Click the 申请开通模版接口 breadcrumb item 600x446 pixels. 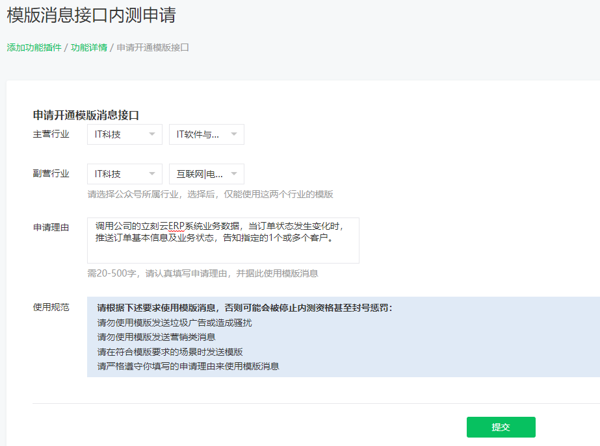click(153, 48)
